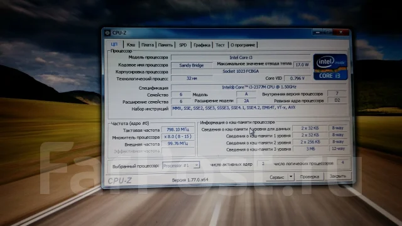402x226 pixels.
Task: Click the 3 МБ level 3 cache value
Action: 310,149
